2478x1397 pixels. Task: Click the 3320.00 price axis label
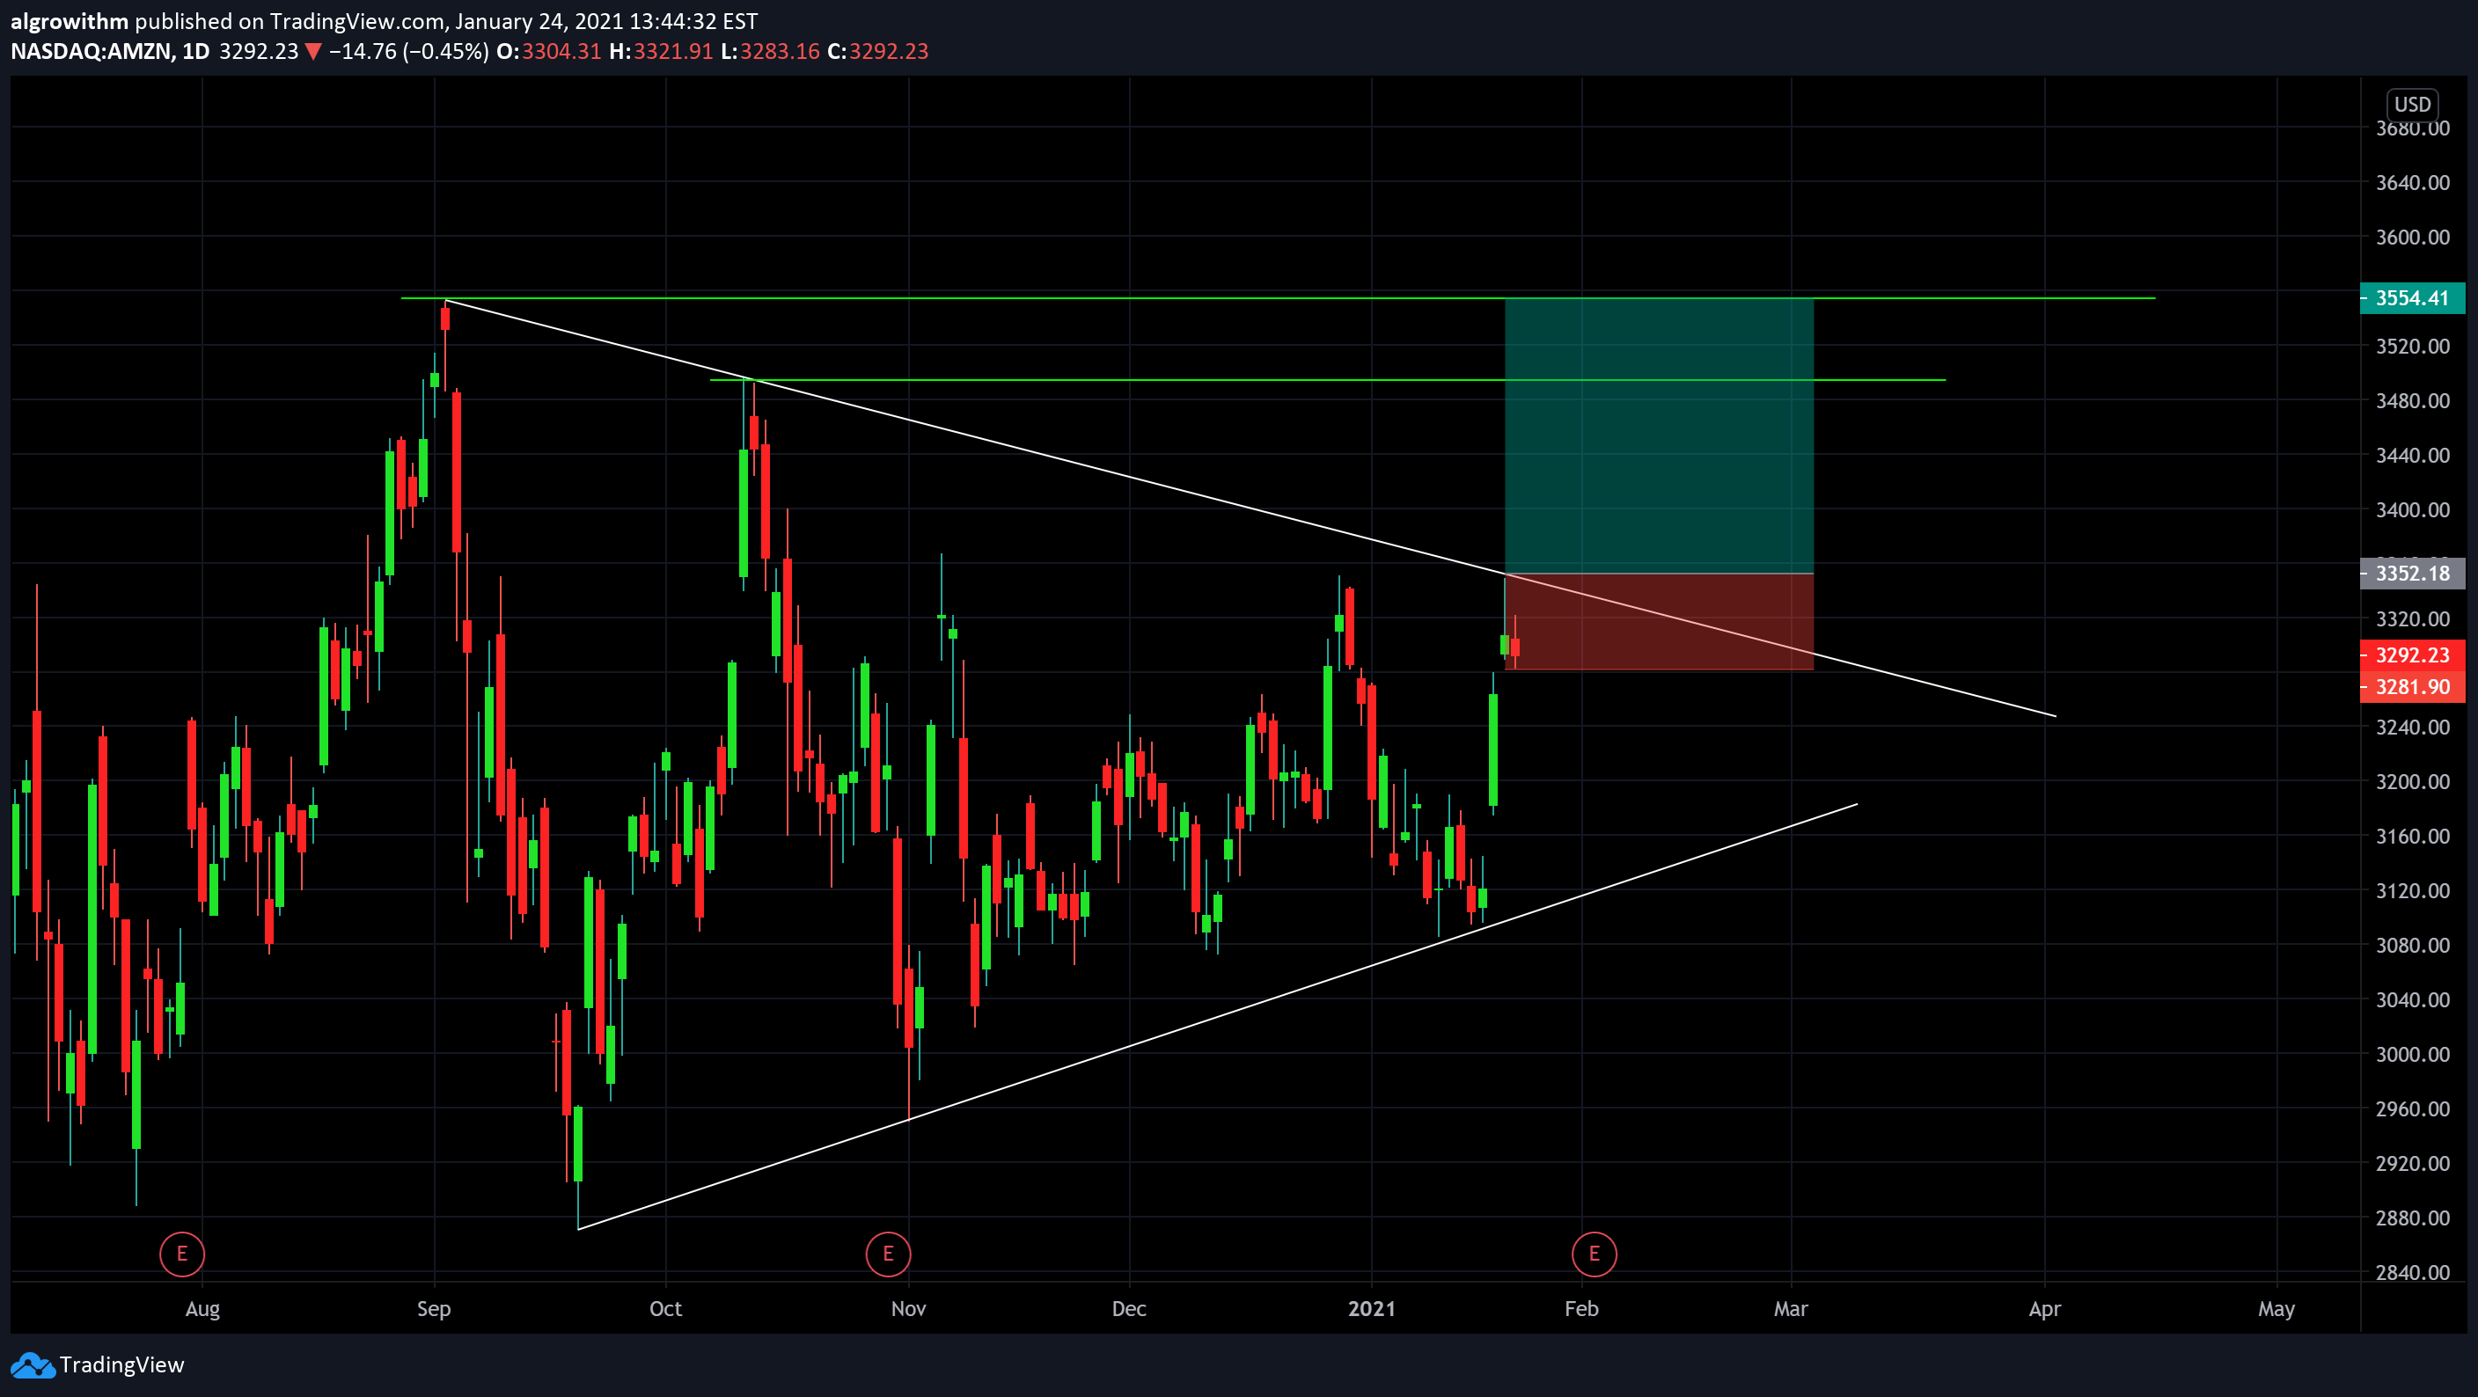(2413, 619)
